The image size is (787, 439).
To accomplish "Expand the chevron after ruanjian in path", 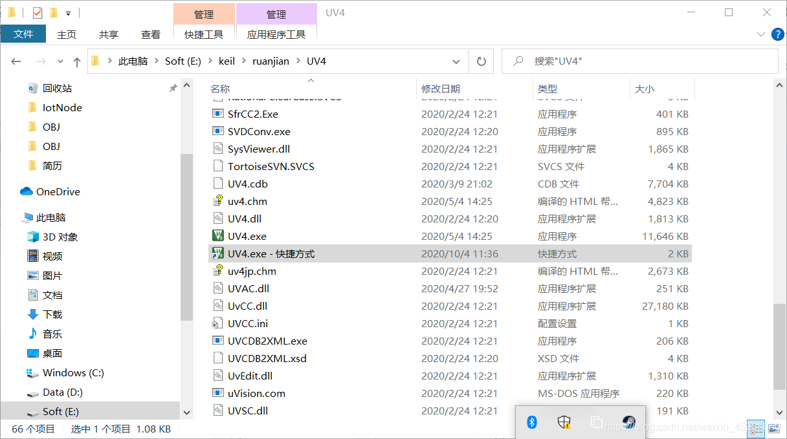I will pos(298,61).
